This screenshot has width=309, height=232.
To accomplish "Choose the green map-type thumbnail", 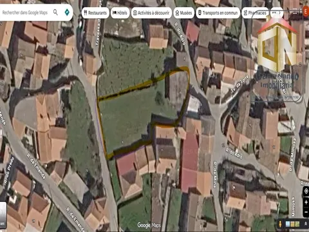I will tap(297, 224).
